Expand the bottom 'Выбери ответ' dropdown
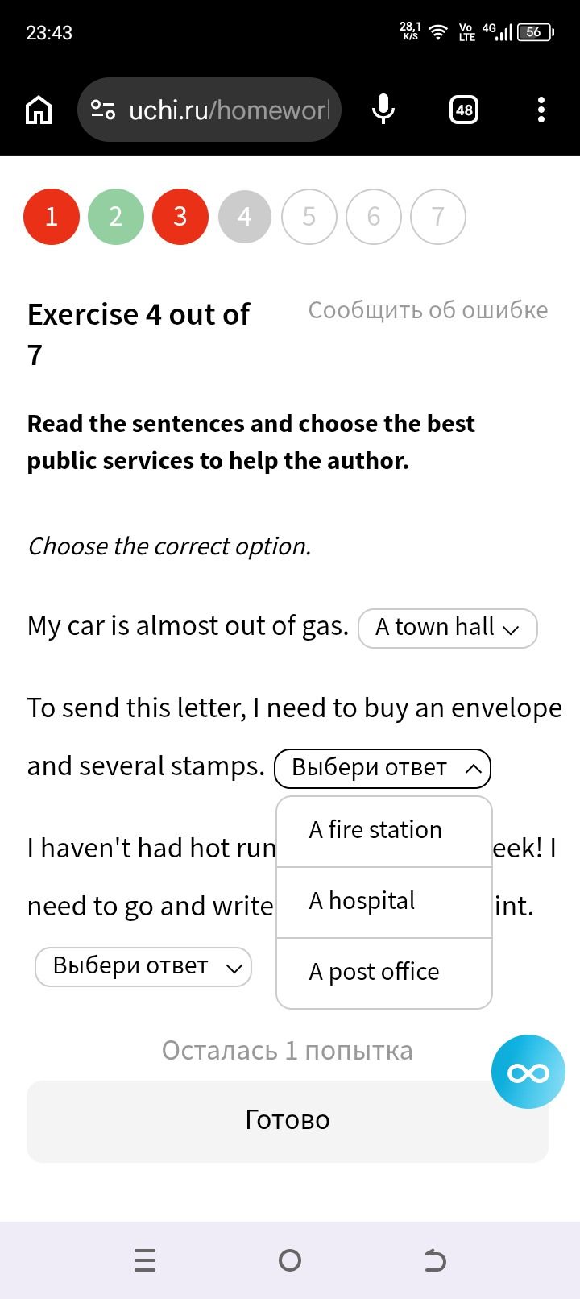 (x=143, y=966)
